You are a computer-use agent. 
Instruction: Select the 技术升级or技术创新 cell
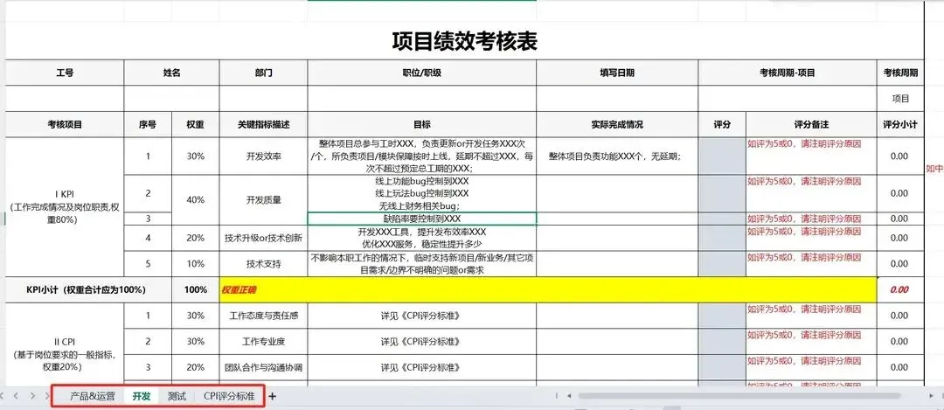(264, 238)
